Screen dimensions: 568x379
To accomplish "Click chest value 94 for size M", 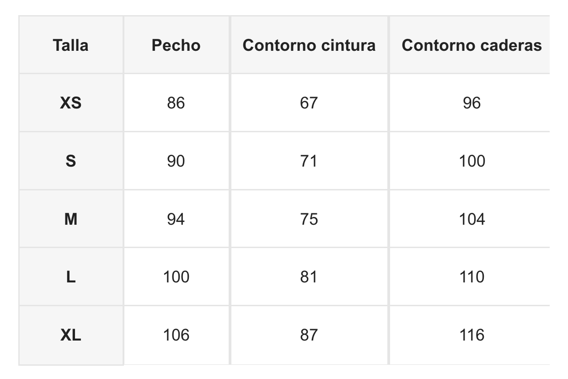I will [176, 219].
